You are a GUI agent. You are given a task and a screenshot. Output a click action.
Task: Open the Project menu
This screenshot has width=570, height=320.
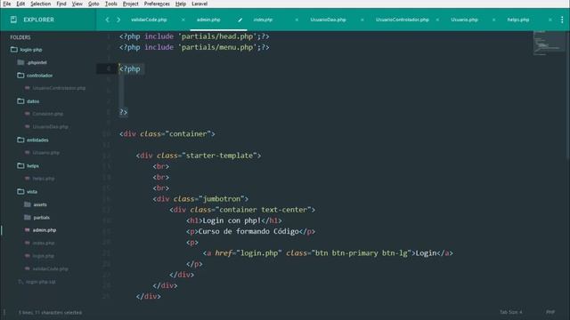[x=131, y=4]
